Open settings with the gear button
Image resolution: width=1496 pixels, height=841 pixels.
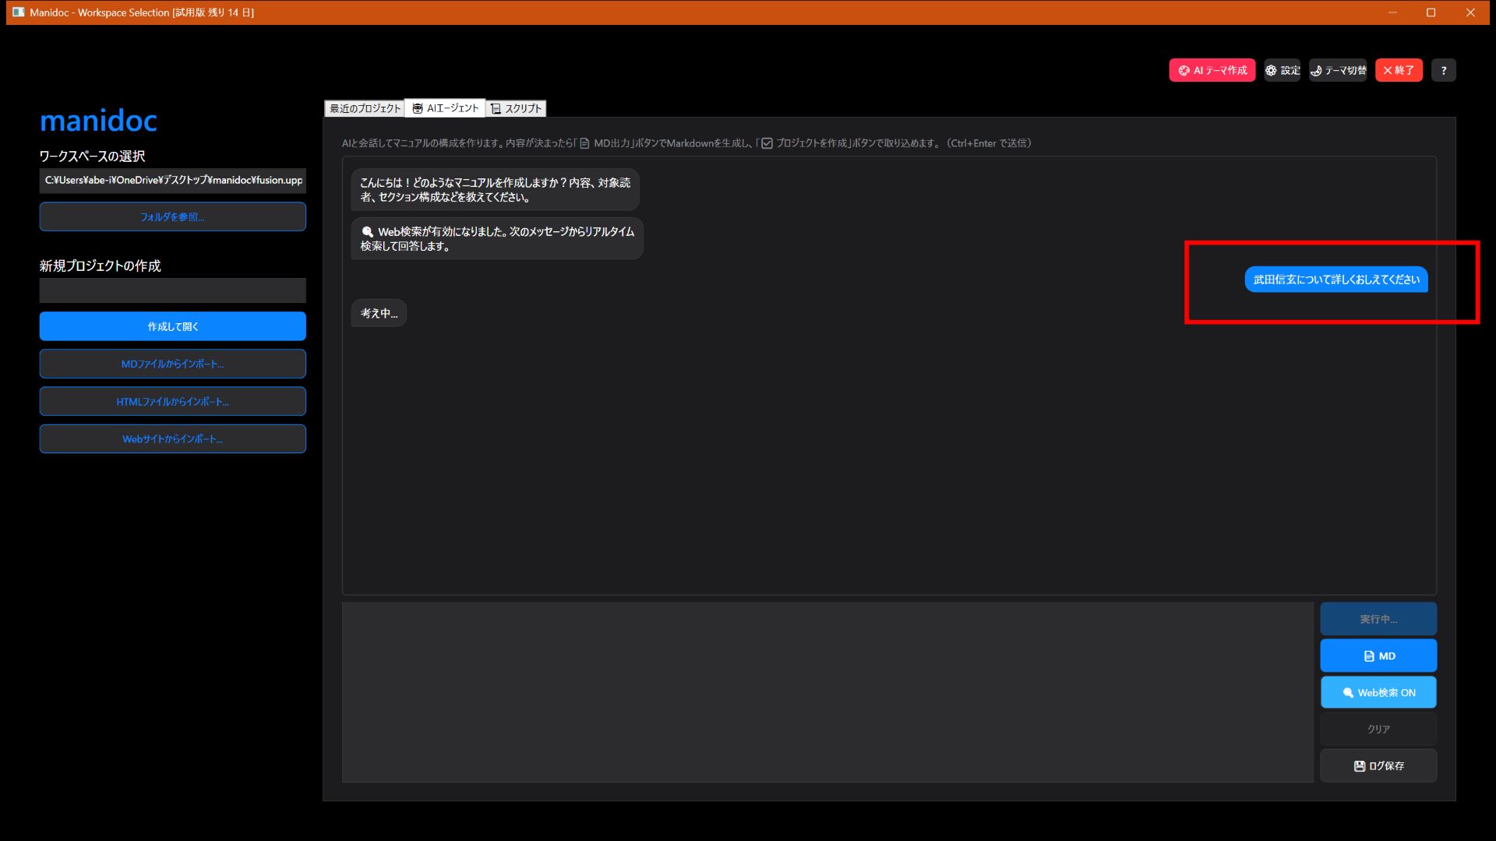[1282, 70]
